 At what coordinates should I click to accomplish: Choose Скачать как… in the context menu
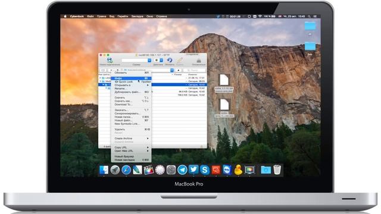coord(131,101)
